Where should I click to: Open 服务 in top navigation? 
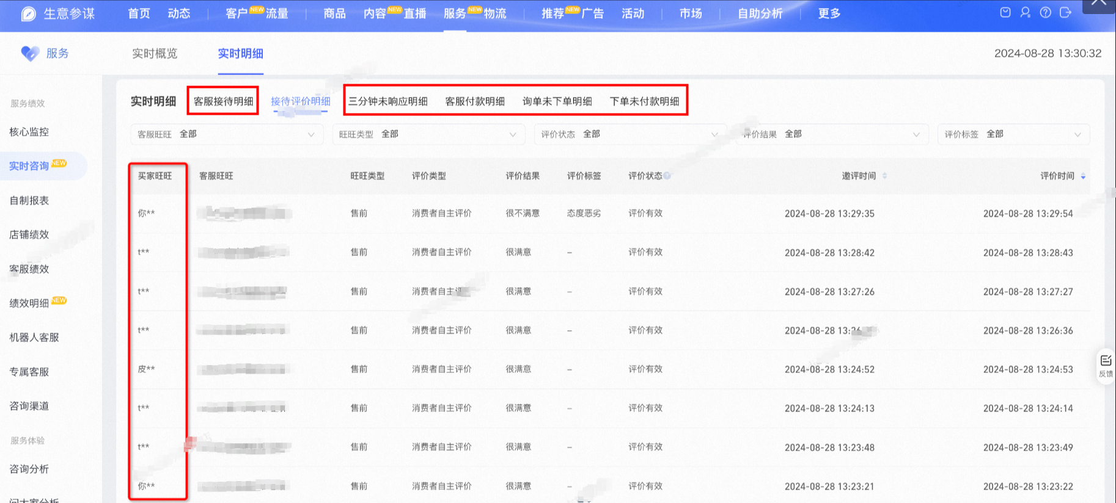click(x=455, y=13)
